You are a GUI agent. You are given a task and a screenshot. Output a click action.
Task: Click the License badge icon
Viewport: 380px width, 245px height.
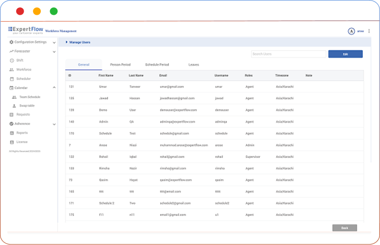tap(12, 142)
